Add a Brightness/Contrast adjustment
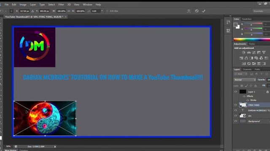The image size is (270, 151). pos(244,52)
